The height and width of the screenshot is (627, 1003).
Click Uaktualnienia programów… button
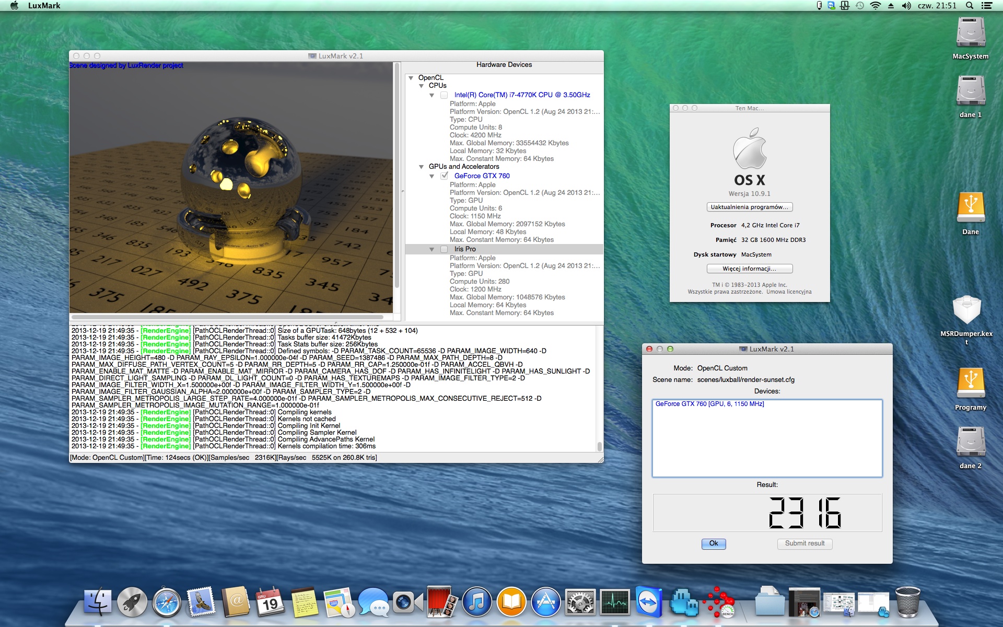coord(750,207)
